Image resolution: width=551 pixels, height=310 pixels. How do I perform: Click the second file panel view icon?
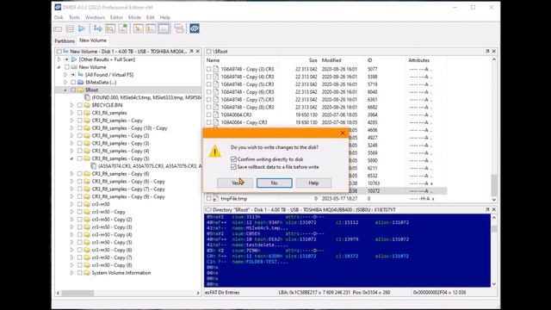[151, 28]
